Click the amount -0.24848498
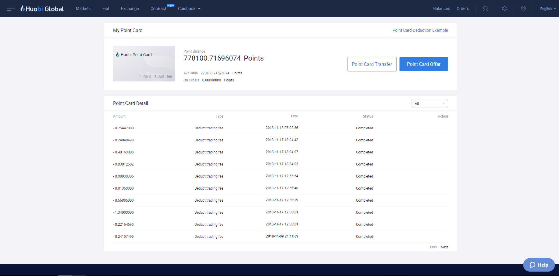 point(123,140)
